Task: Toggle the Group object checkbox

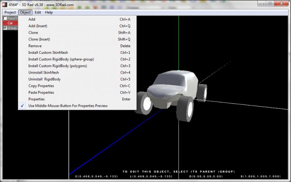Action: point(5,28)
